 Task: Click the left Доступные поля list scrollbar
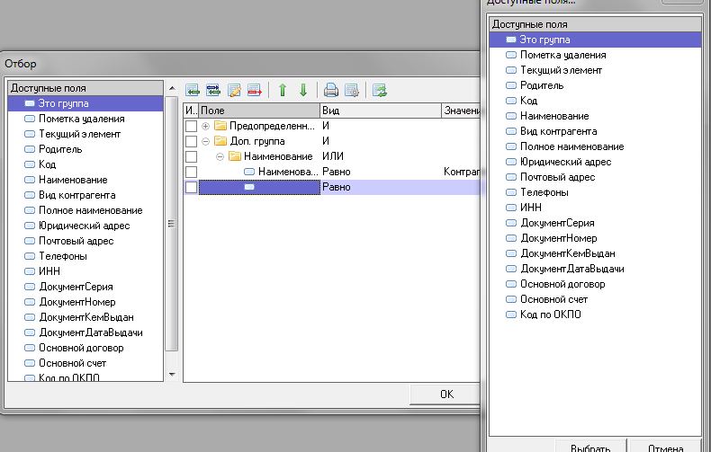tap(173, 225)
